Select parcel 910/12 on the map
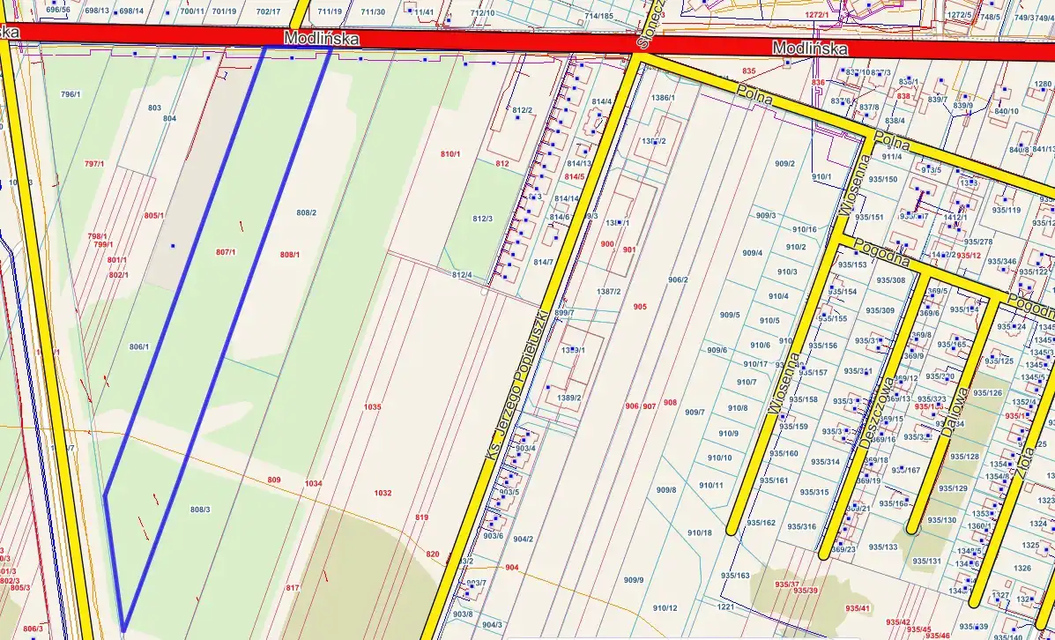This screenshot has width=1055, height=640. tap(665, 608)
